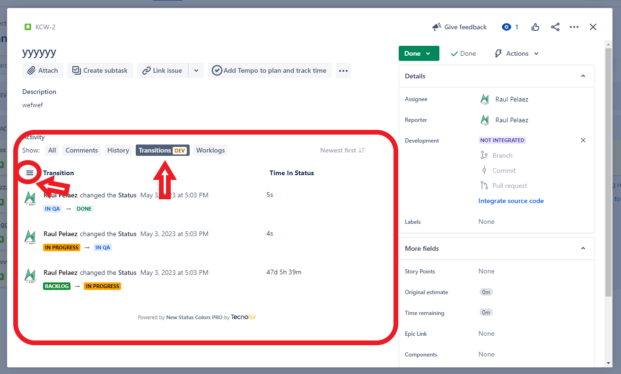Dismiss the Development panel with X icon
The width and height of the screenshot is (621, 374).
pyautogui.click(x=583, y=140)
